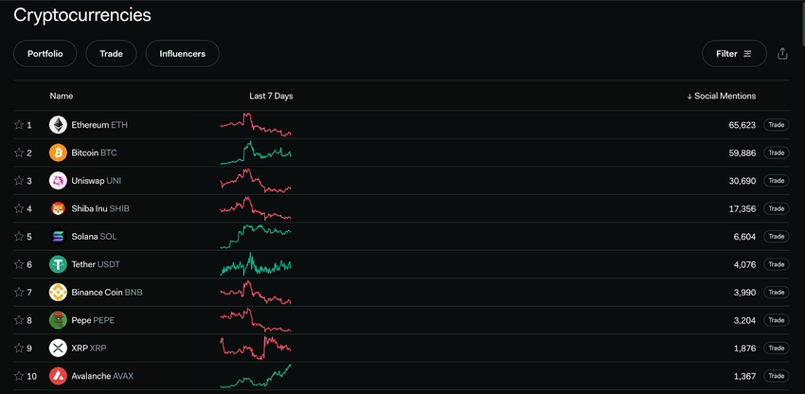Click Tether's green 7-day sparkline
The image size is (805, 394).
pos(256,264)
